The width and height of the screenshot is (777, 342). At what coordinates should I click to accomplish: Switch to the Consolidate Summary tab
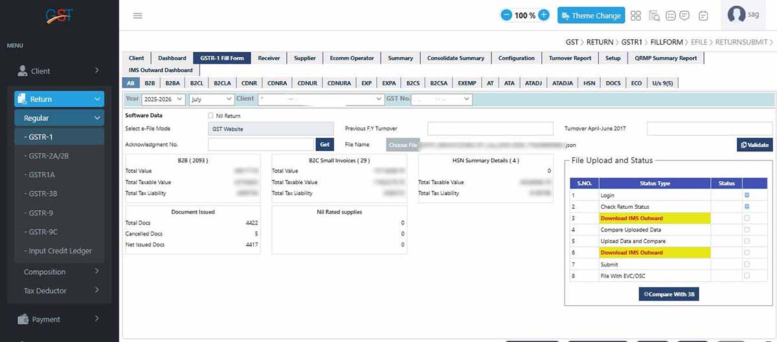455,58
